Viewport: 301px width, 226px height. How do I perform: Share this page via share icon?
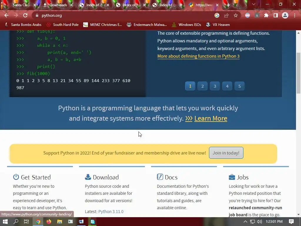(226, 15)
